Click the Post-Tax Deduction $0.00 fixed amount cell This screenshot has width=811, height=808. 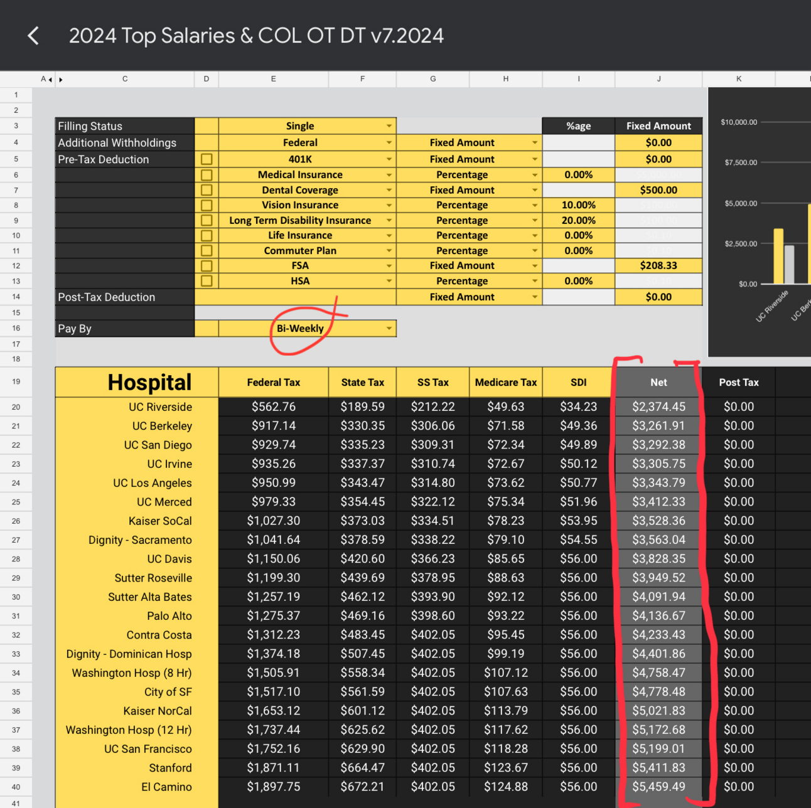(658, 297)
